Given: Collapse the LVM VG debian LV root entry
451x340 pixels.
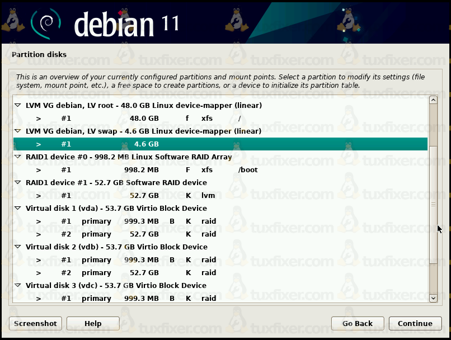Looking at the screenshot, I should 18,106.
